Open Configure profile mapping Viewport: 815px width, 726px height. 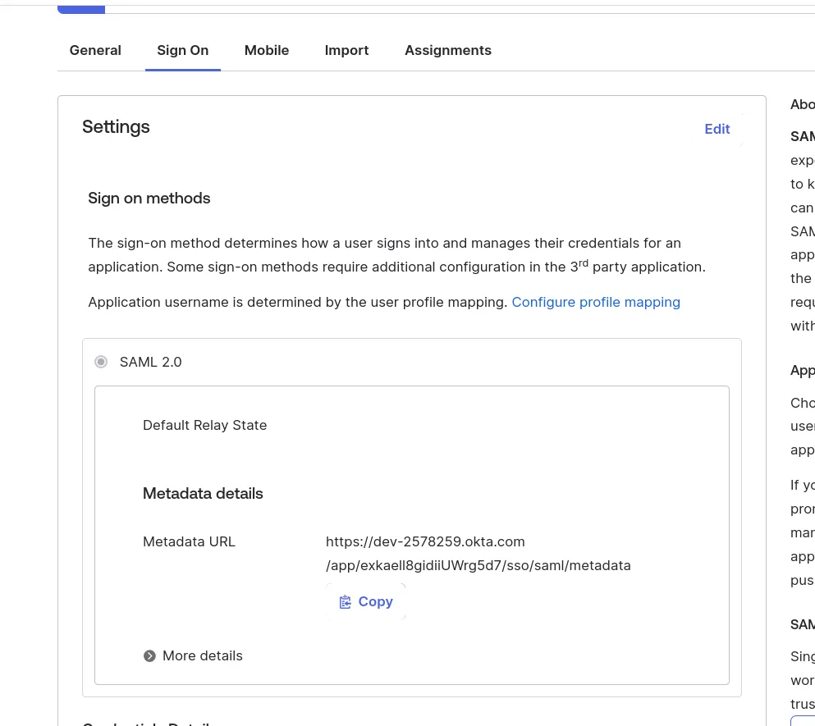coord(596,302)
